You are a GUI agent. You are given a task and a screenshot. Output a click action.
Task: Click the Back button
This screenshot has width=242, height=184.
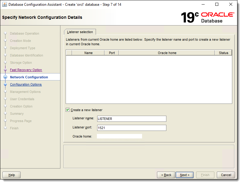click(x=166, y=175)
